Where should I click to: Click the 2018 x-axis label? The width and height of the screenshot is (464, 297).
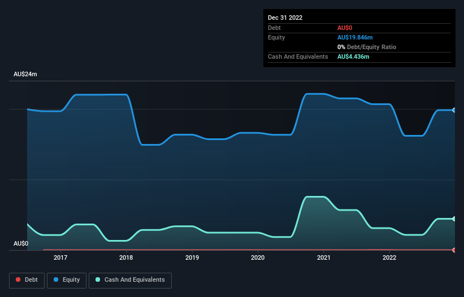click(x=126, y=257)
